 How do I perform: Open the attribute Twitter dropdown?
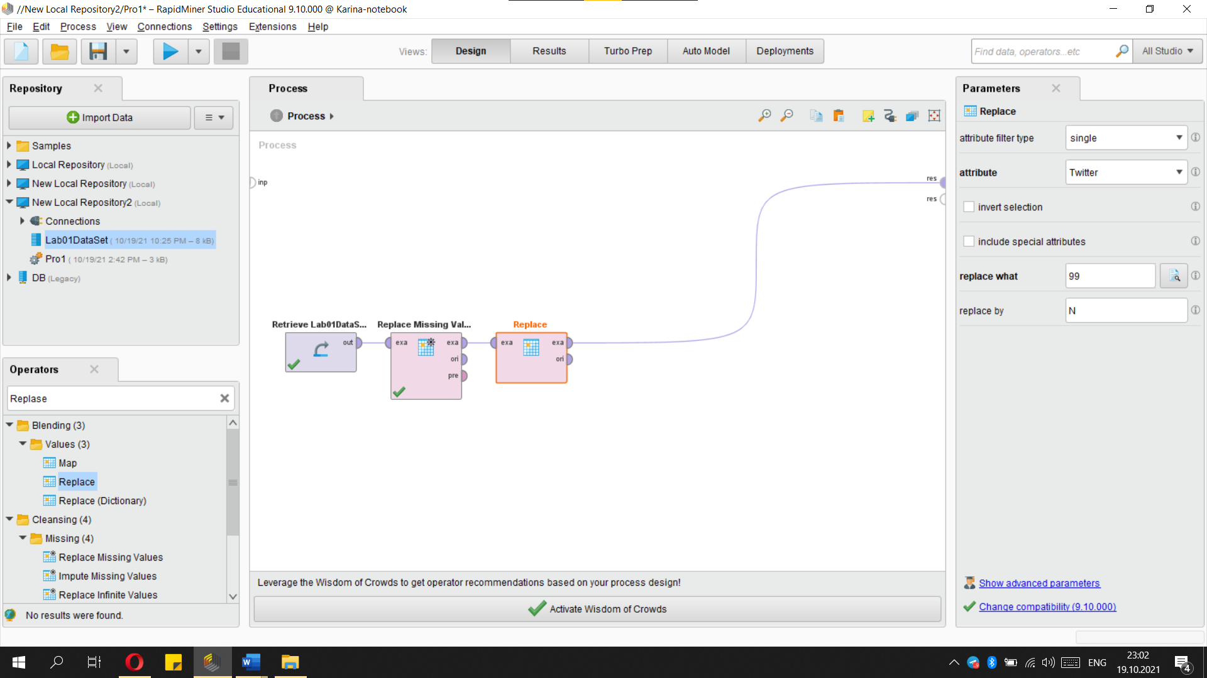1126,172
